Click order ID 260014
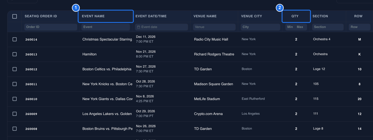Viewport: 373px width, 140px height. [x=31, y=39]
